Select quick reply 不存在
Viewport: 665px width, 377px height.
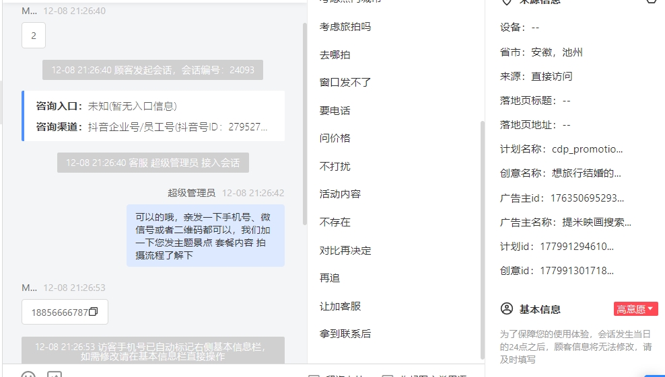[335, 222]
